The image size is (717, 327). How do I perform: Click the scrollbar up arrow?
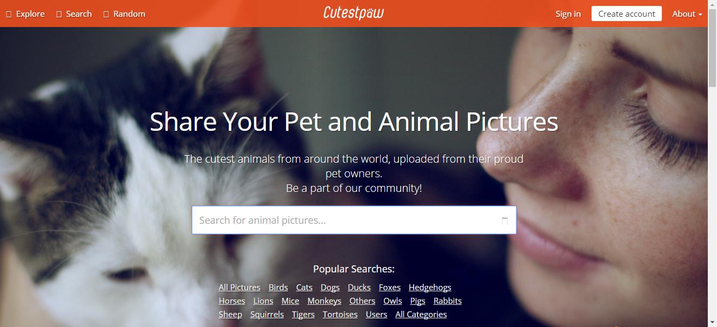712,4
